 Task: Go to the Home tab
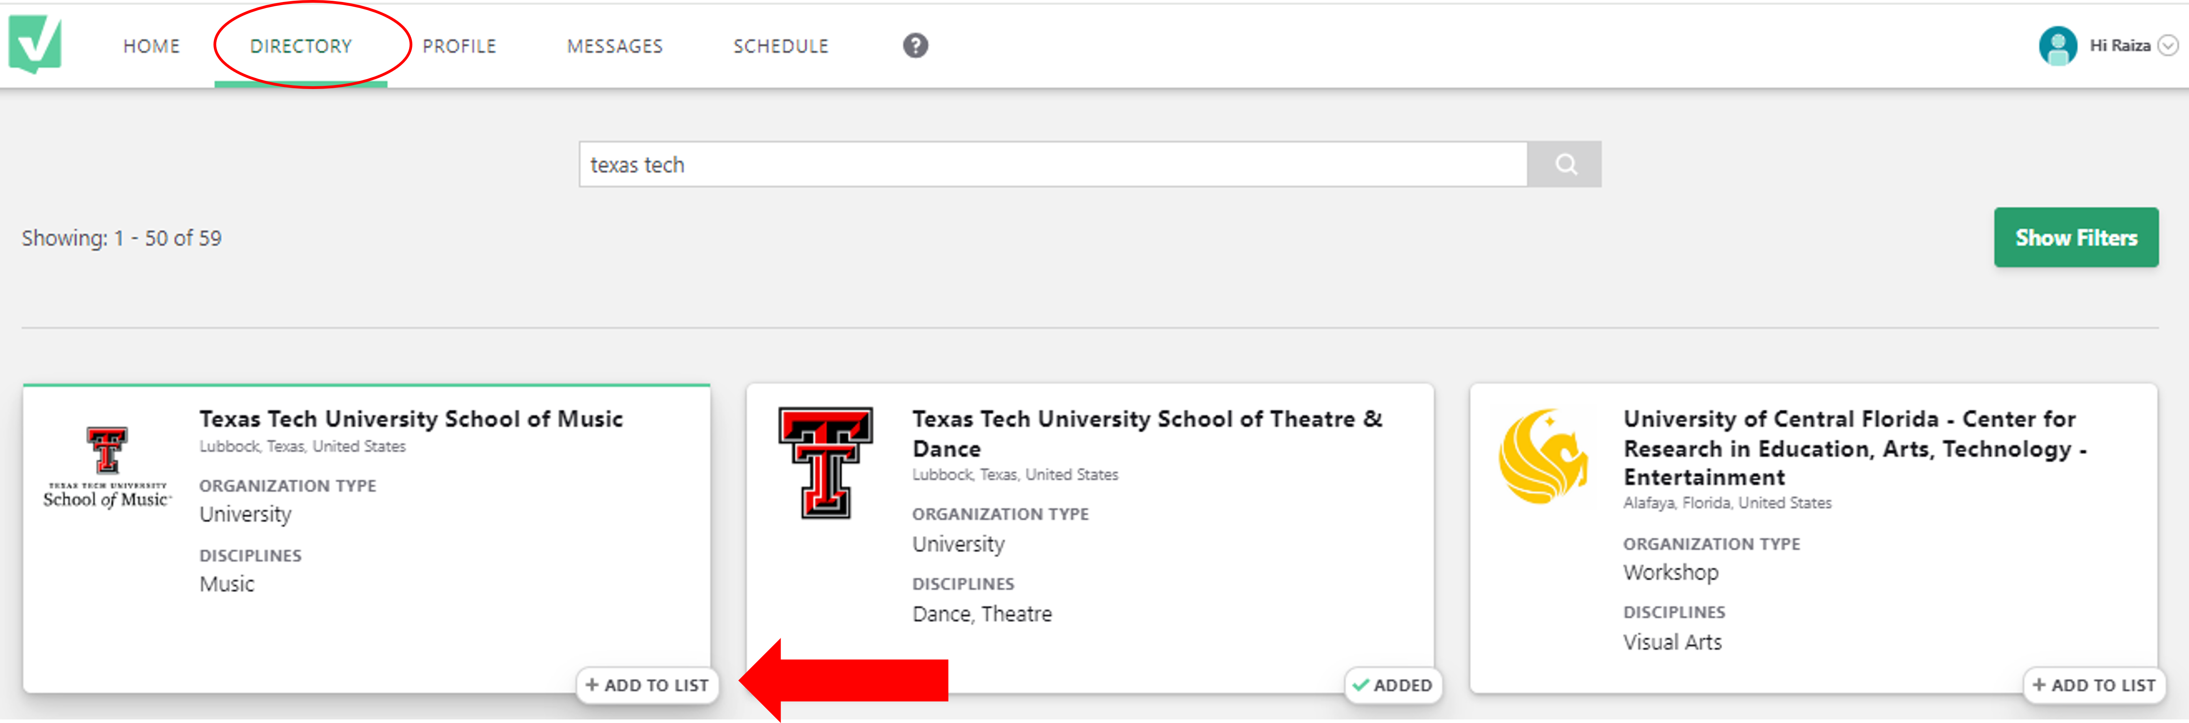click(x=151, y=47)
